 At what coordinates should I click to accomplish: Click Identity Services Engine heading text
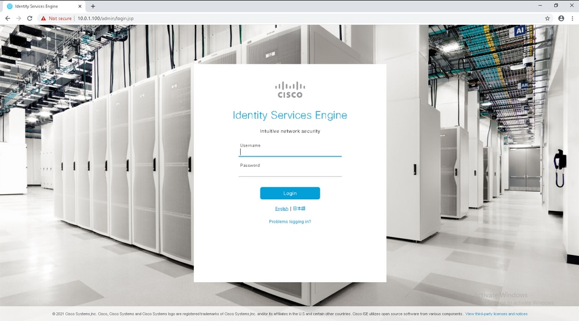[290, 115]
